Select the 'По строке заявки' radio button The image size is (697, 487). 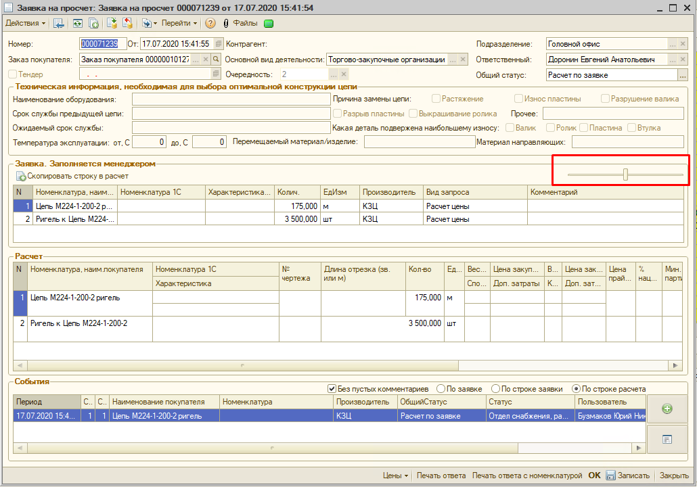(495, 389)
